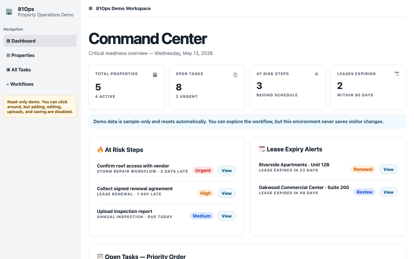View the Oakwood Commercial Center lease
414x259 pixels.
(388, 192)
